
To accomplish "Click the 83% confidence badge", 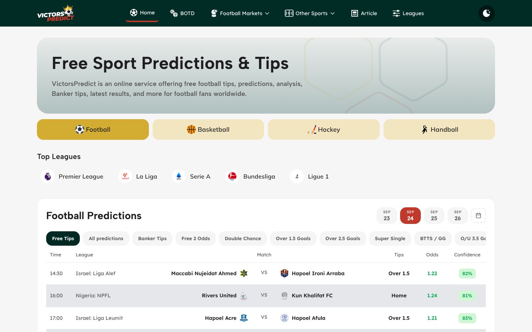I will coord(467,318).
